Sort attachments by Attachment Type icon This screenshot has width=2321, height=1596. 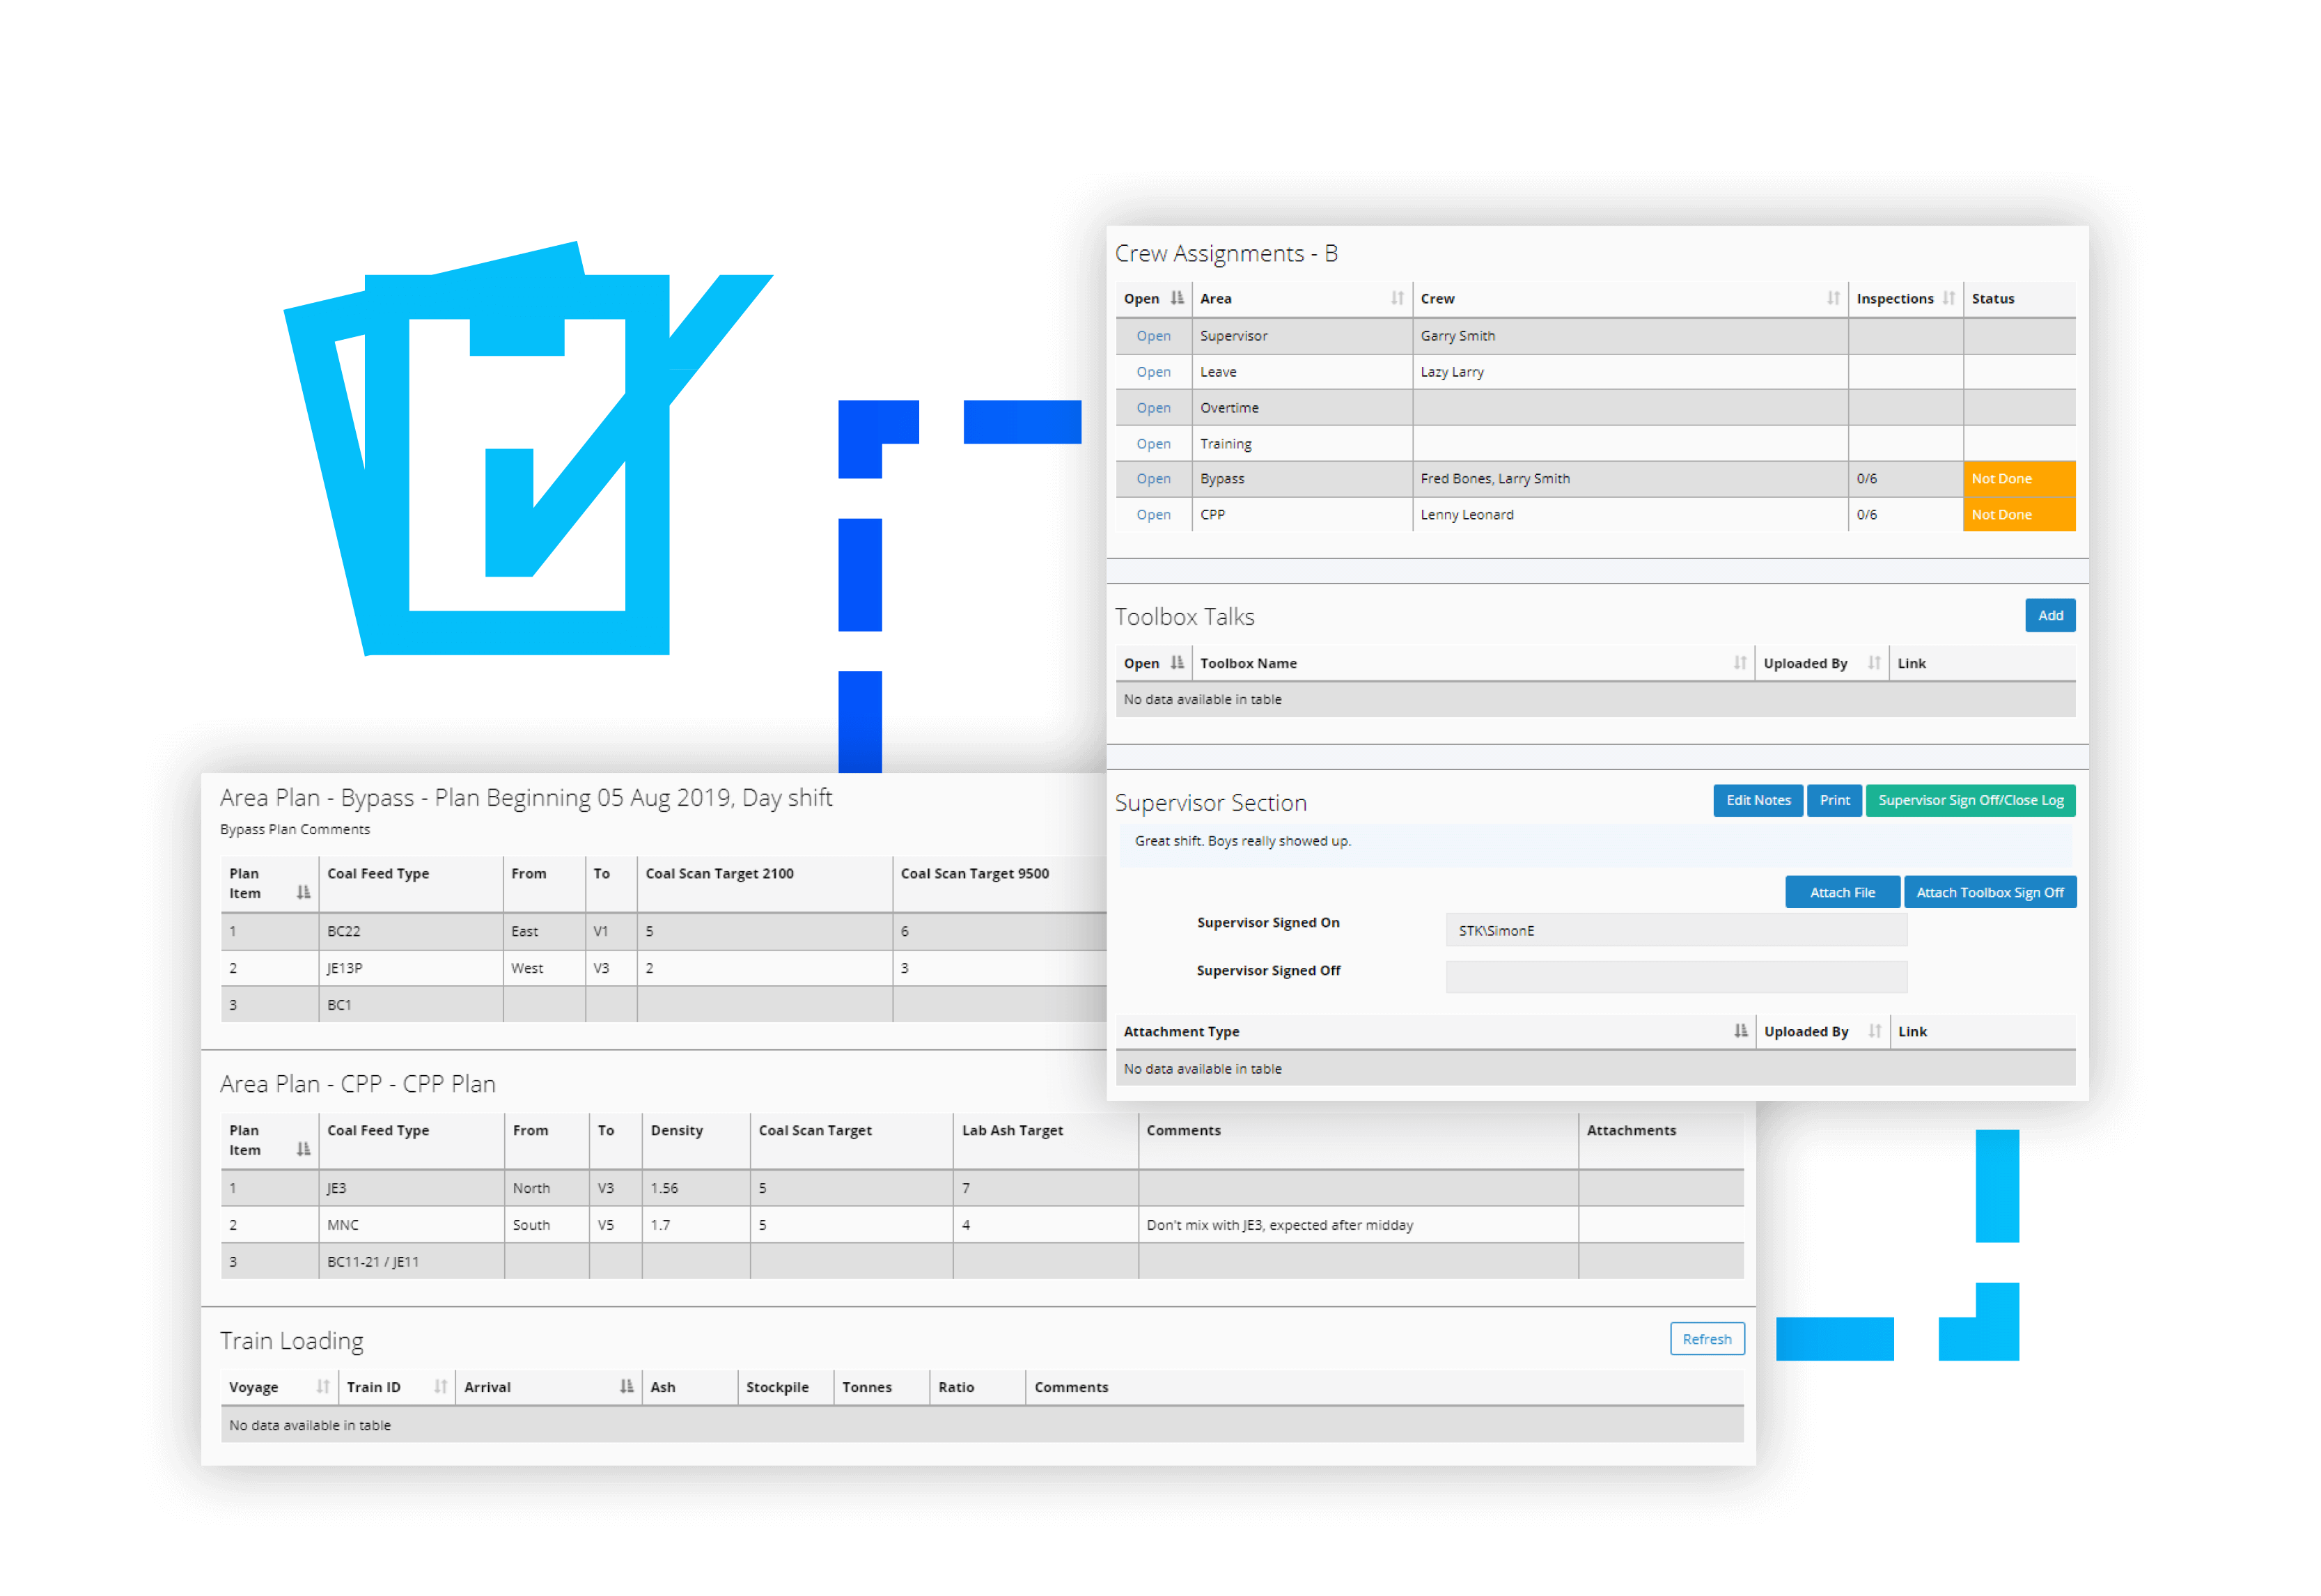pyautogui.click(x=1741, y=1031)
